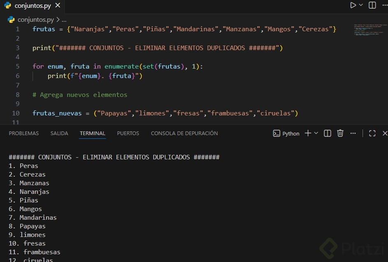Open the SALIDA panel tab
Screen dimensions: 388x262
[x=59, y=133]
